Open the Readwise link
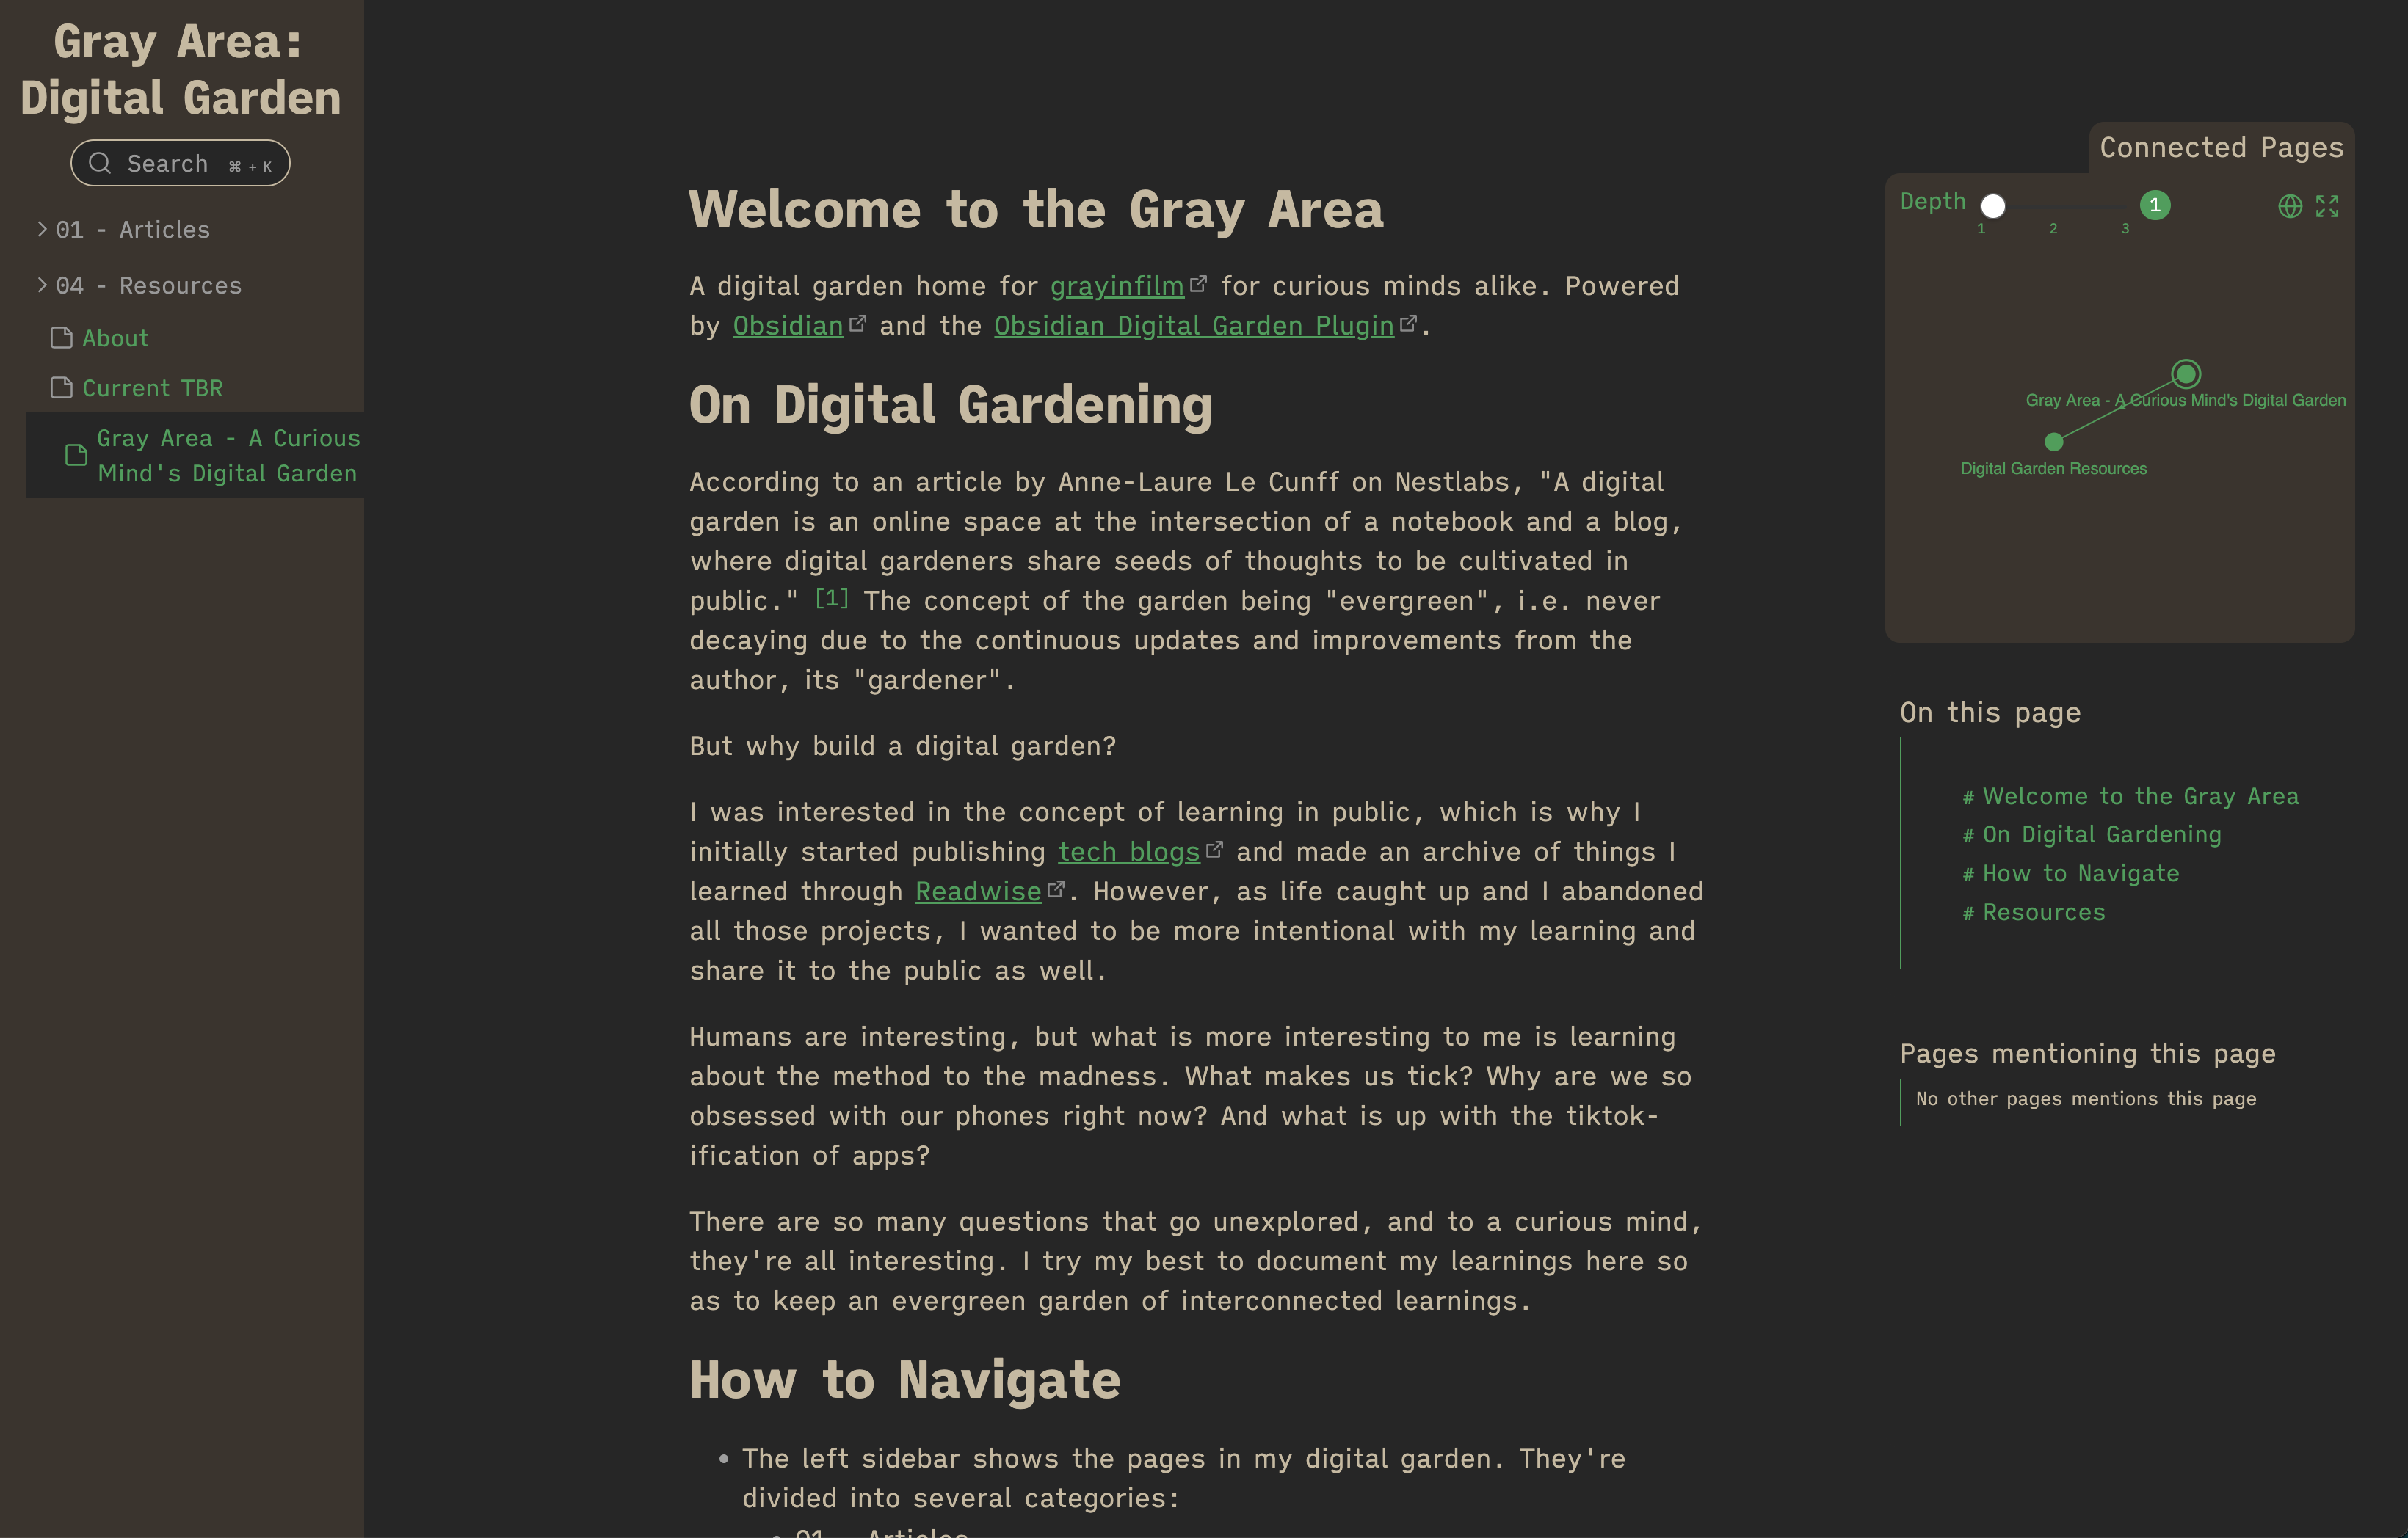The image size is (2408, 1538). click(979, 892)
